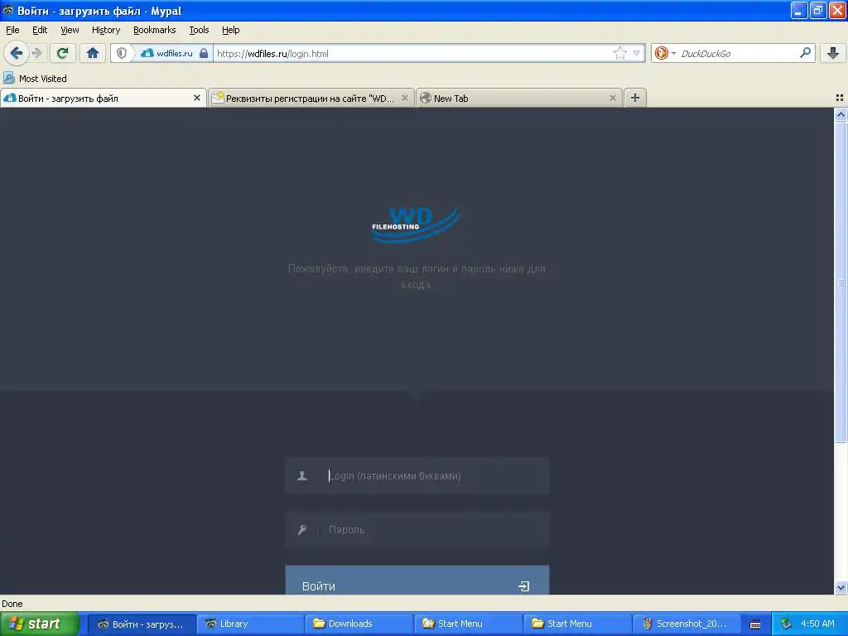Close the Войти - загрузить файл tab
The width and height of the screenshot is (848, 636).
pos(197,98)
